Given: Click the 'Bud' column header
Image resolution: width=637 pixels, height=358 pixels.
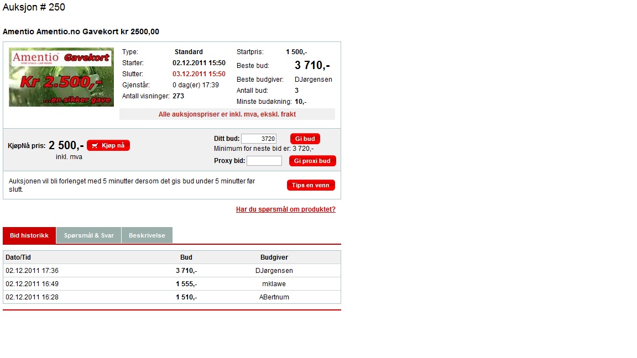Looking at the screenshot, I should (186, 257).
